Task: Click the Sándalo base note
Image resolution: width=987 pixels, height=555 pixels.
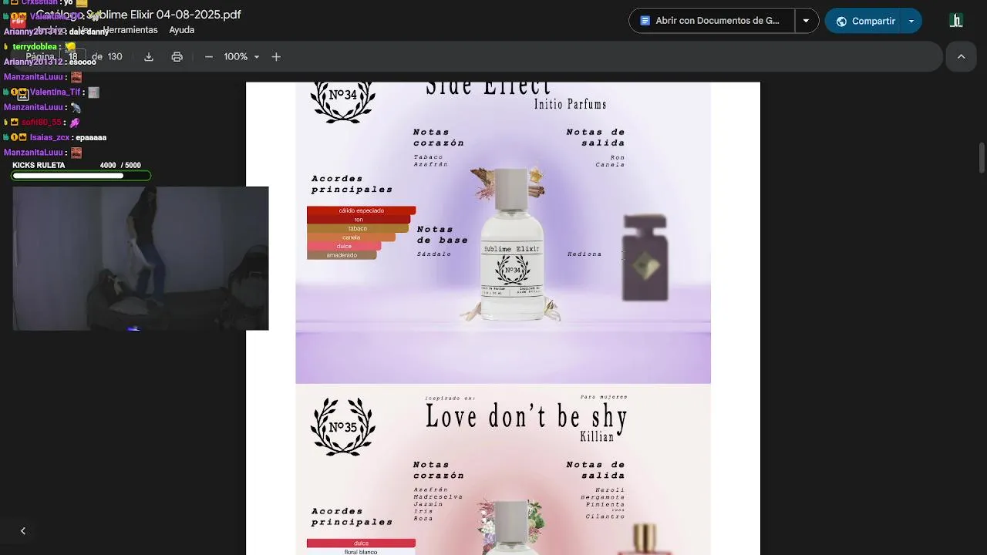Action: coord(434,254)
